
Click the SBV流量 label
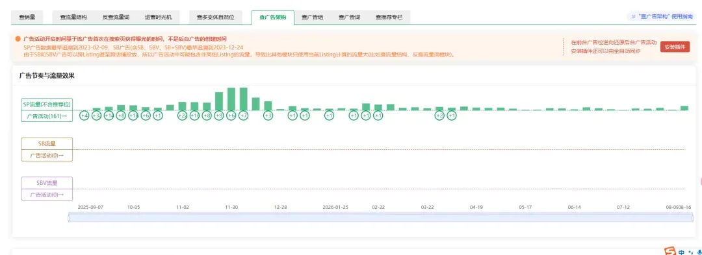[x=47, y=183]
